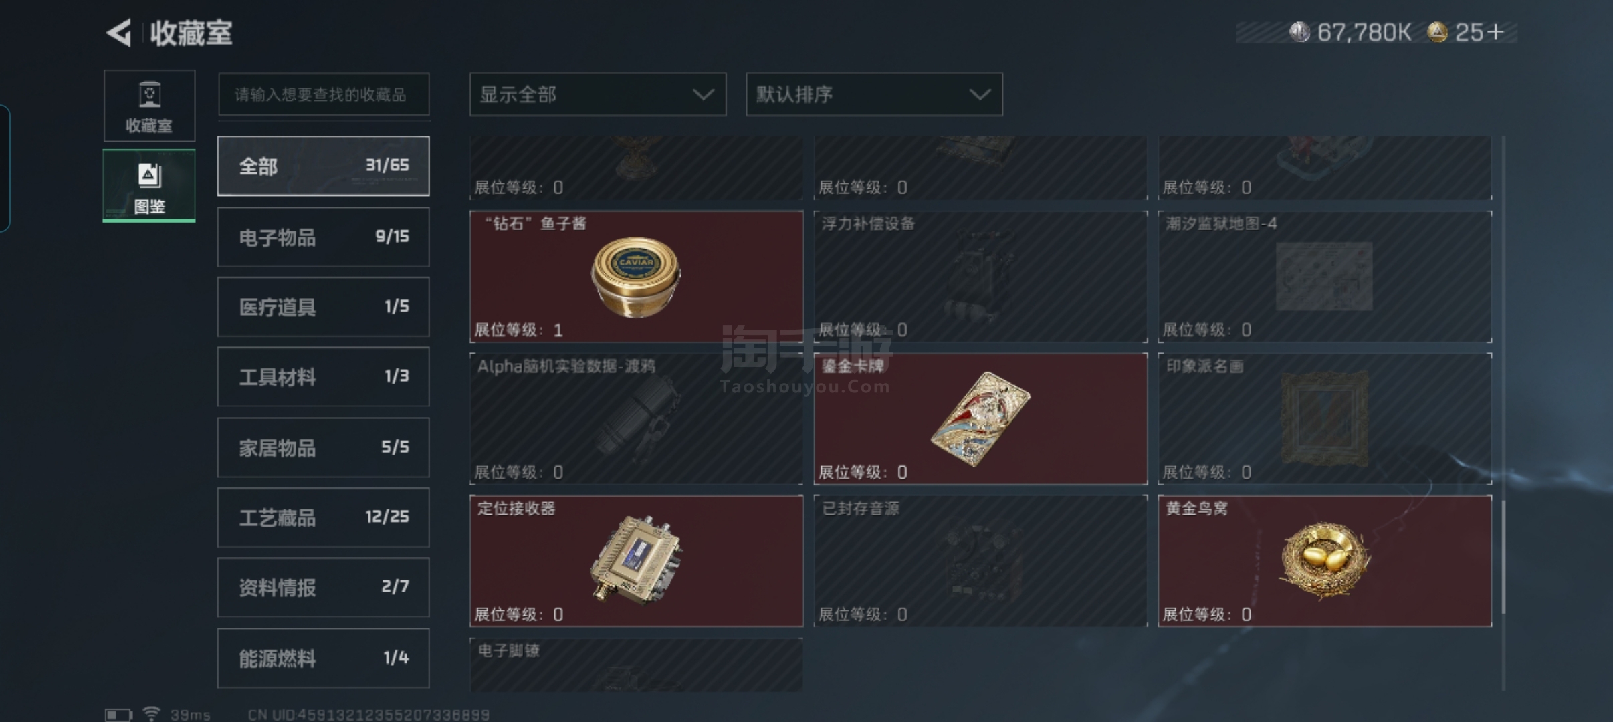Screen dimensions: 1613x722
Task: Switch to the 电子物品 category tab
Action: point(323,237)
